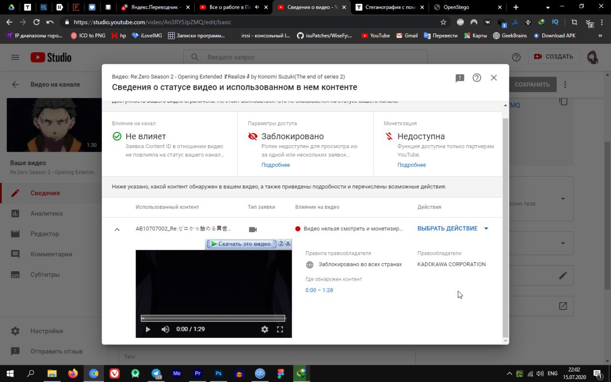
Task: Click the background page open-in-new icon
Action: tap(563, 306)
